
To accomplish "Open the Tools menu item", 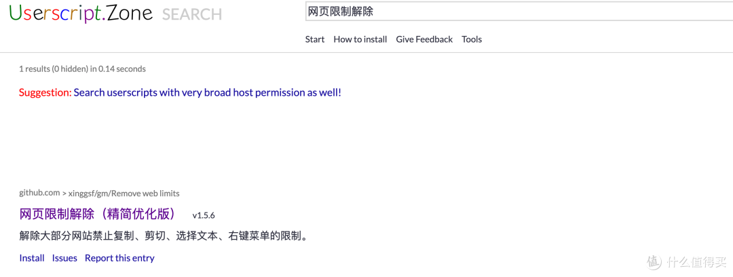I will click(472, 39).
